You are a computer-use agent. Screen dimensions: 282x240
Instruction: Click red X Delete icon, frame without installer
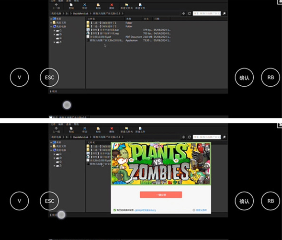(x=112, y=5)
